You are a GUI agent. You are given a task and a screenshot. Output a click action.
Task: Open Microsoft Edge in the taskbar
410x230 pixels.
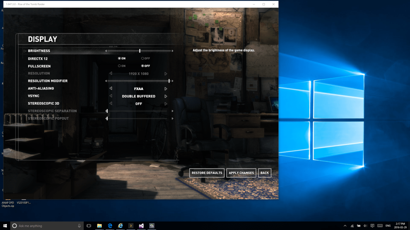[x=110, y=226]
